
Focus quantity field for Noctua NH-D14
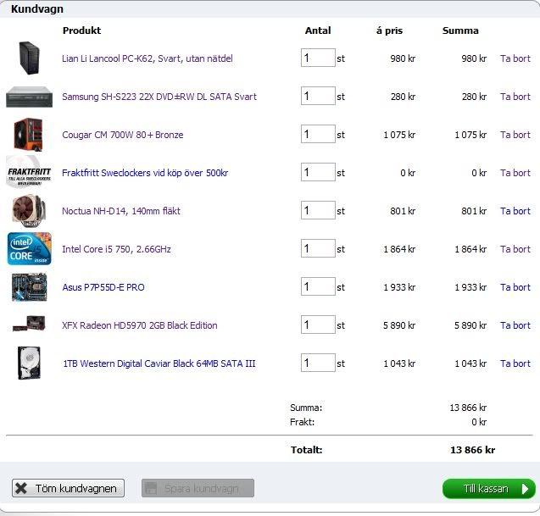[x=318, y=210]
